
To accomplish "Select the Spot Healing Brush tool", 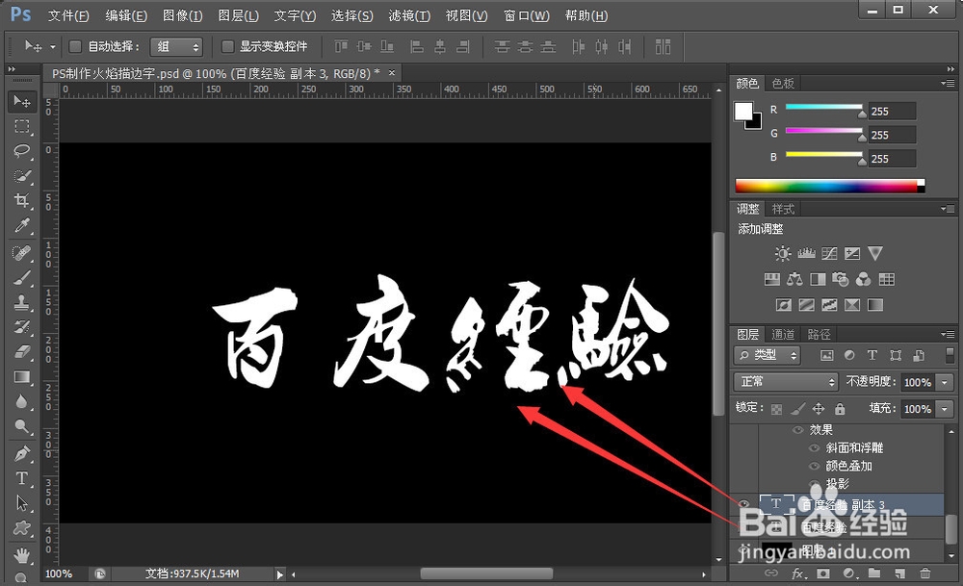I will pyautogui.click(x=22, y=252).
